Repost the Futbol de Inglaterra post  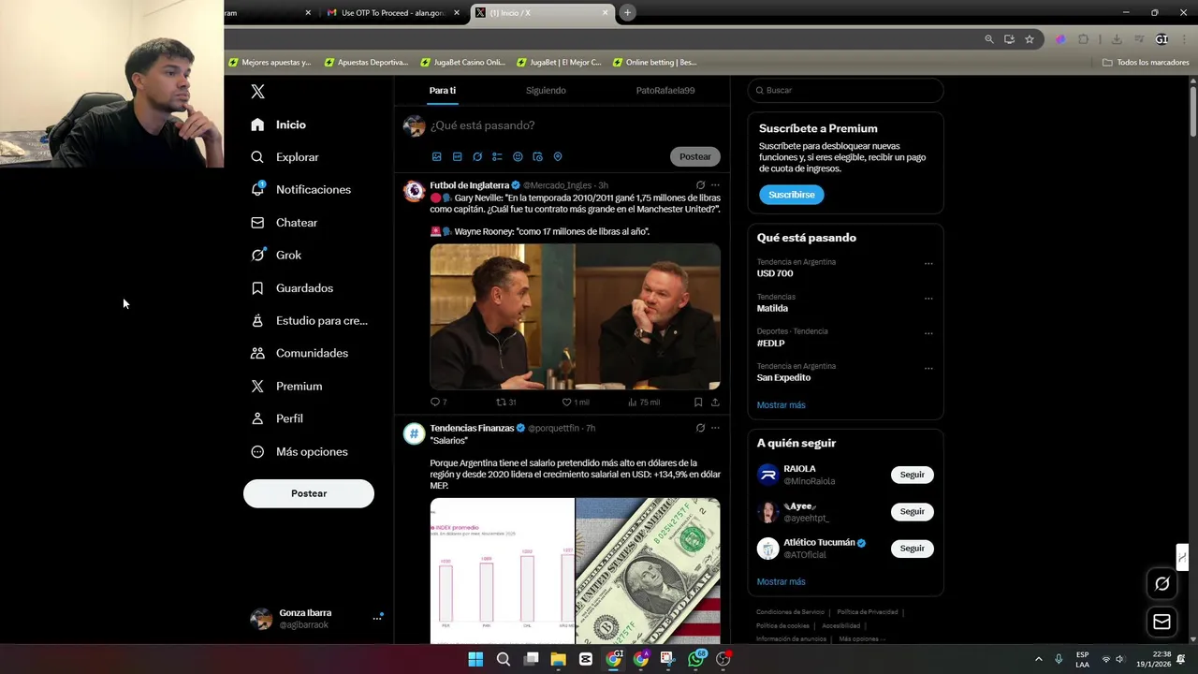505,403
